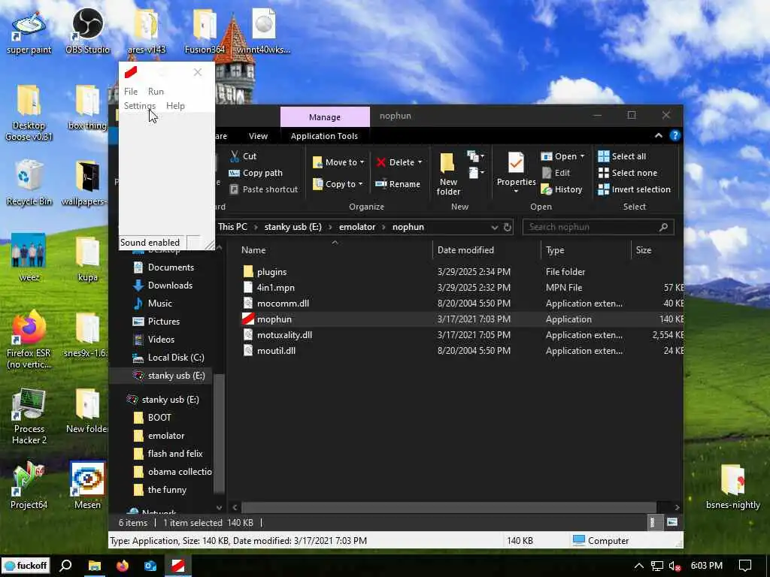770x577 pixels.
Task: Click the Rename button
Action: pyautogui.click(x=398, y=184)
